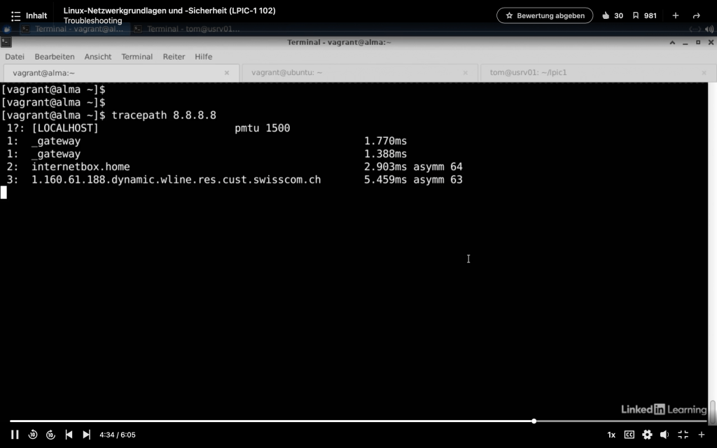Viewport: 717px width, 448px height.
Task: Share the course using arrow icon
Action: (x=696, y=15)
